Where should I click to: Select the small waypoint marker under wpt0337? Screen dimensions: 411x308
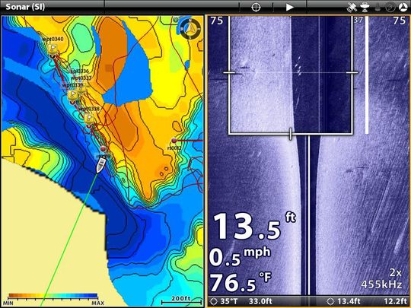81,88
